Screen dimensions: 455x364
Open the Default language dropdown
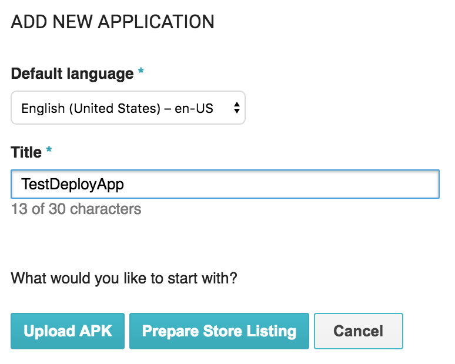[128, 108]
